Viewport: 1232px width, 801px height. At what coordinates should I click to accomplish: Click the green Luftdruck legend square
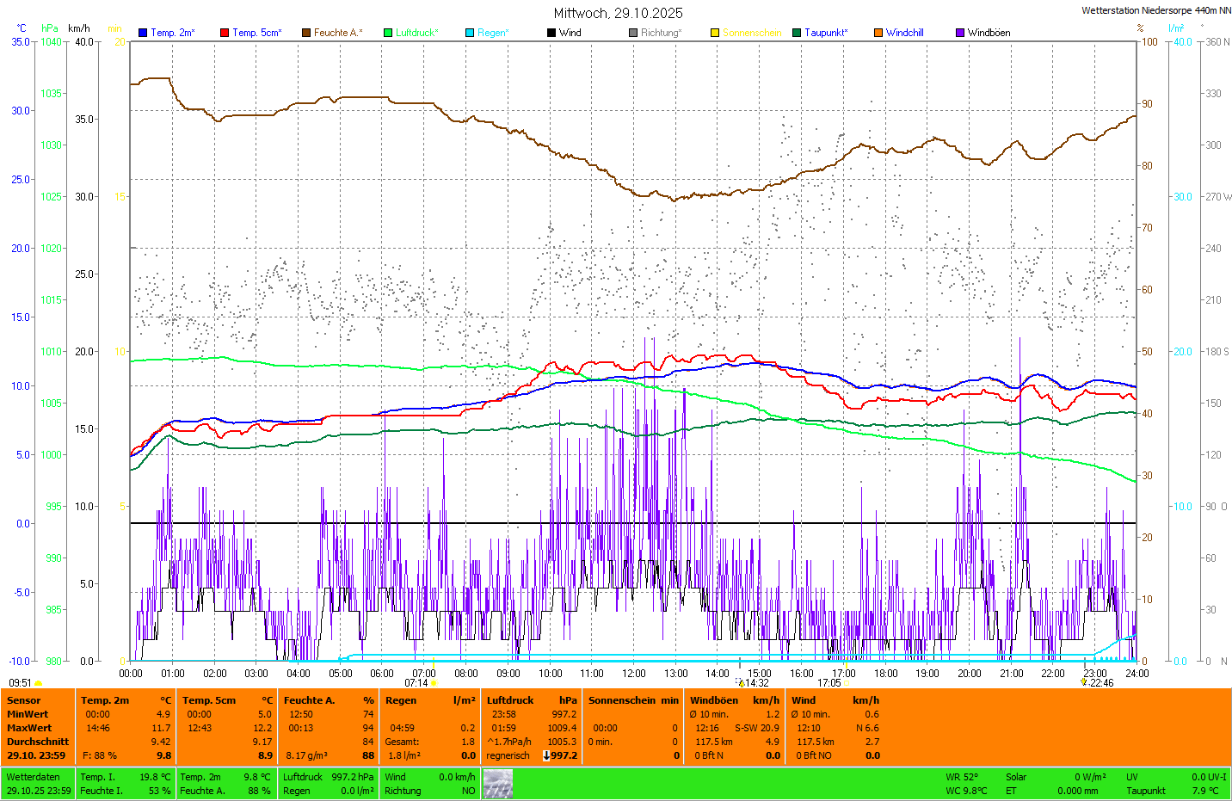tap(388, 33)
